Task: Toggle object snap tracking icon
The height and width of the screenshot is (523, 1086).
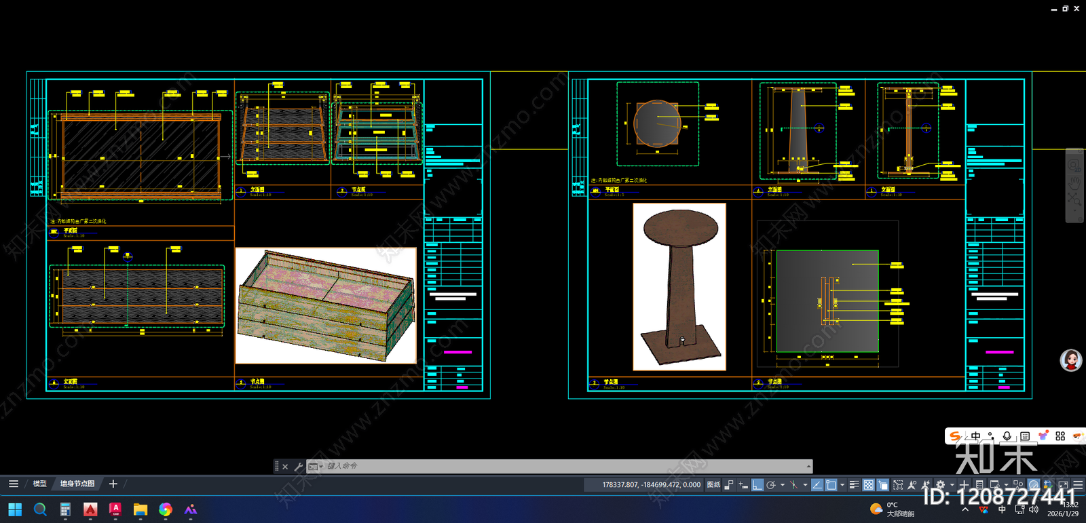Action: [817, 484]
